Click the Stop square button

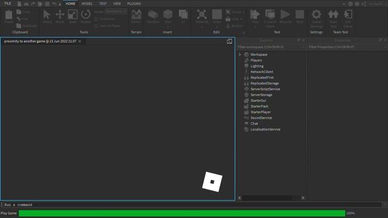299,15
